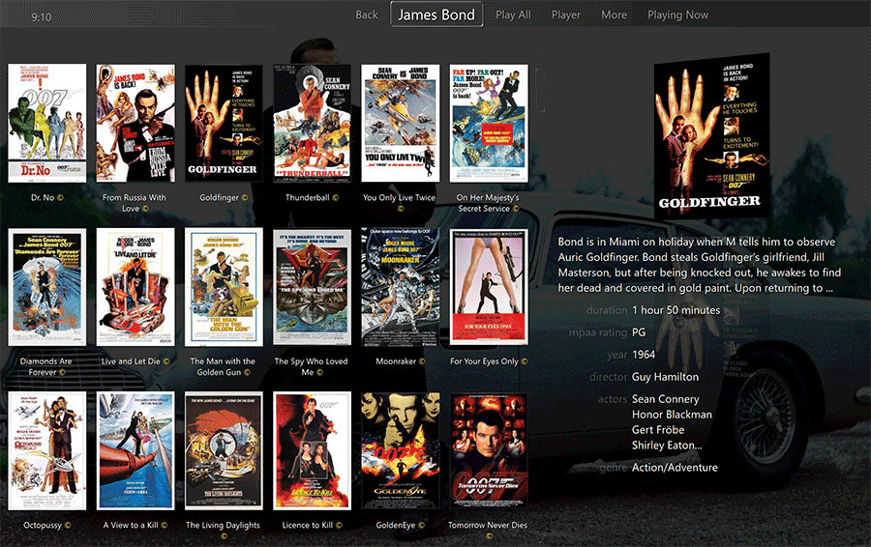Select the GoldenEye poster
The height and width of the screenshot is (547, 871).
click(x=401, y=450)
